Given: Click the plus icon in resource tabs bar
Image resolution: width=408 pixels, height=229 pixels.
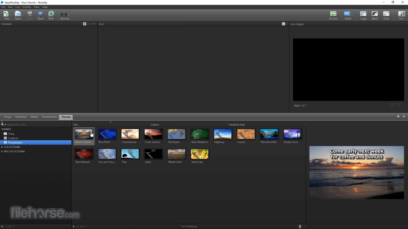Looking at the screenshot, I should 398,116.
